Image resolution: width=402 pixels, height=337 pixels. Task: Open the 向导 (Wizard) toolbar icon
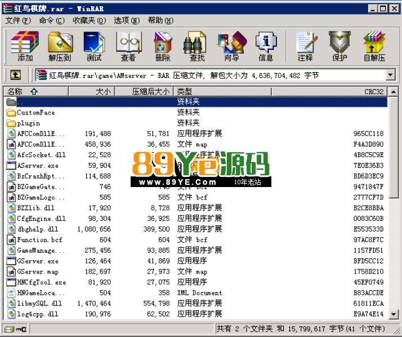tap(231, 46)
